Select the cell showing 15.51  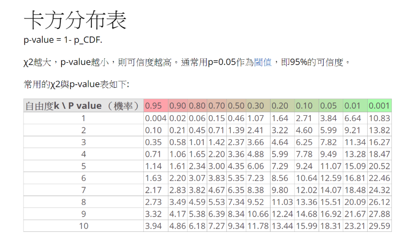331,202
